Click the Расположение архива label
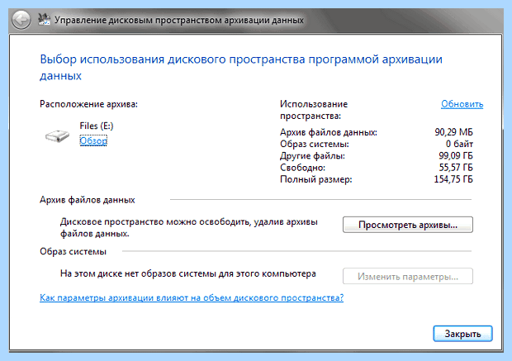Viewport: 512px width, 361px height. (89, 104)
